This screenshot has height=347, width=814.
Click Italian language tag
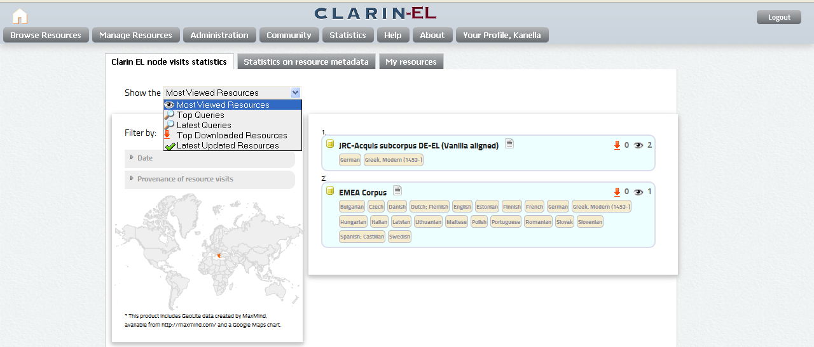tap(380, 222)
